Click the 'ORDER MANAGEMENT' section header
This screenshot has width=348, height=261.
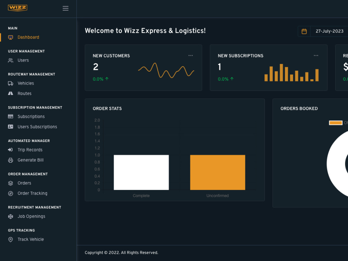click(x=28, y=174)
